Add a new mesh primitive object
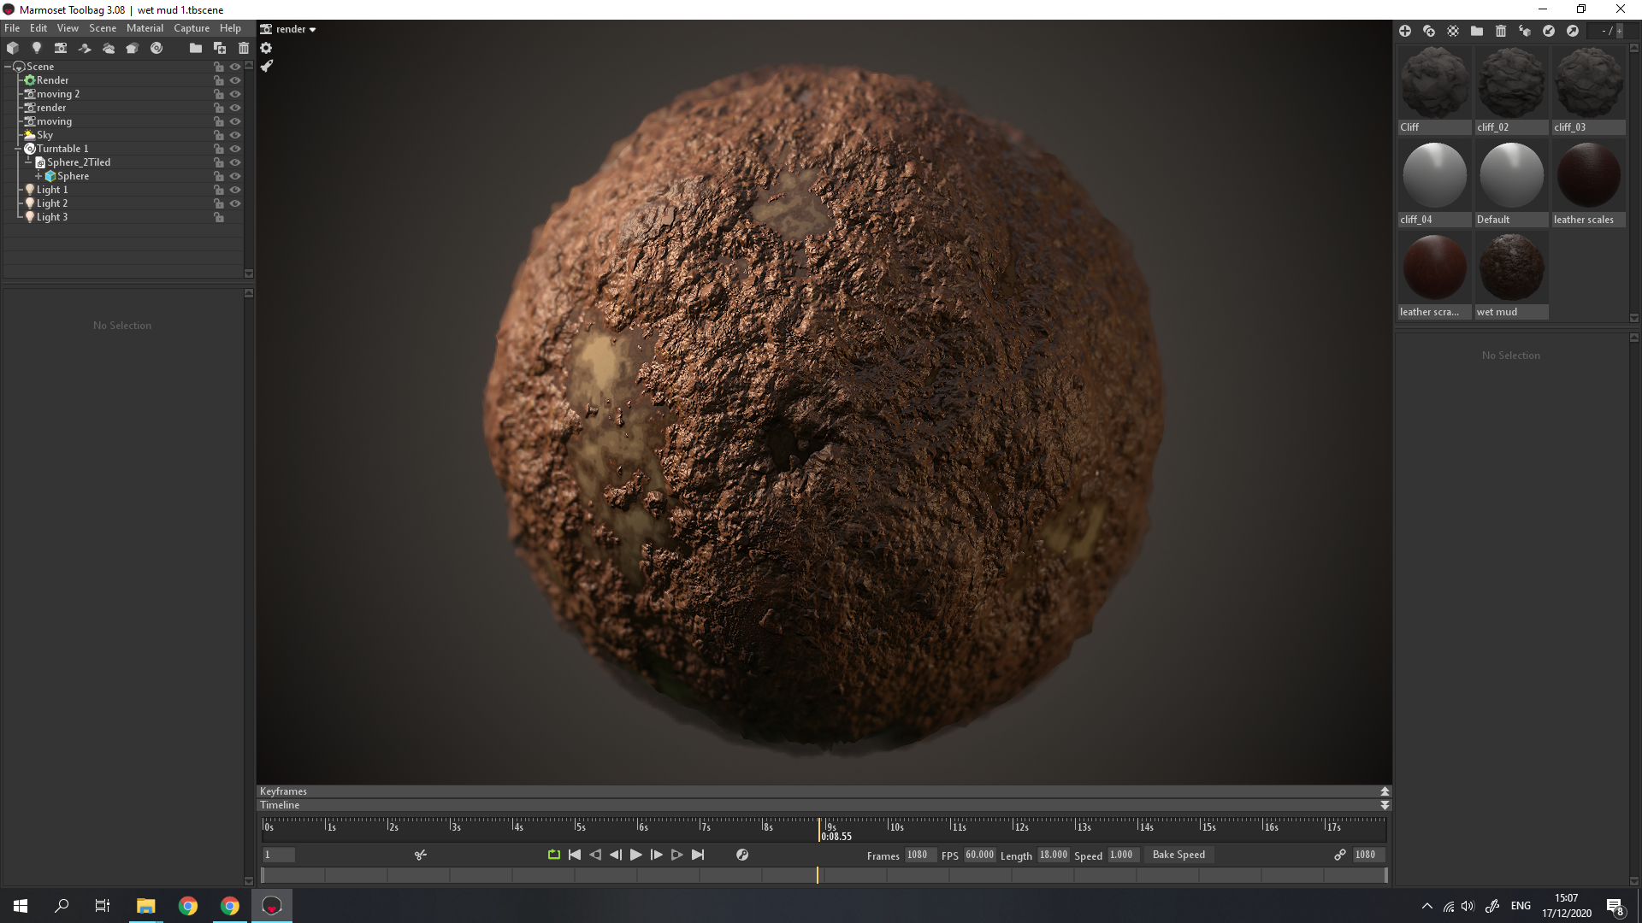Image resolution: width=1642 pixels, height=923 pixels. (x=13, y=48)
